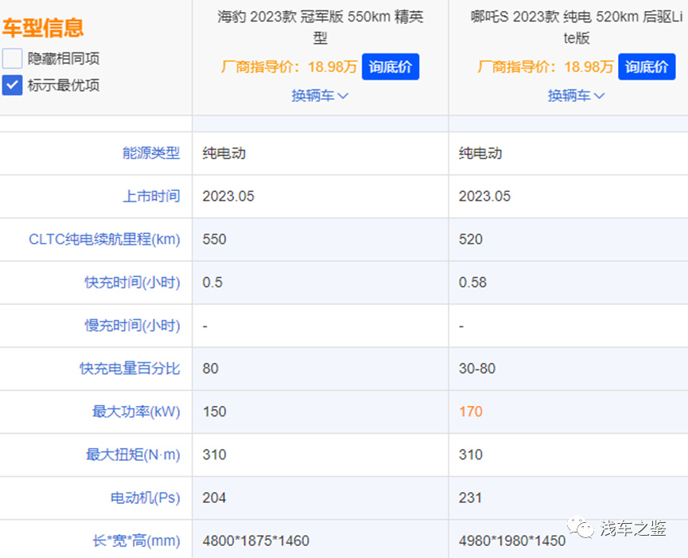Select the 231 motor Ps value
The height and width of the screenshot is (558, 688).
click(x=470, y=498)
